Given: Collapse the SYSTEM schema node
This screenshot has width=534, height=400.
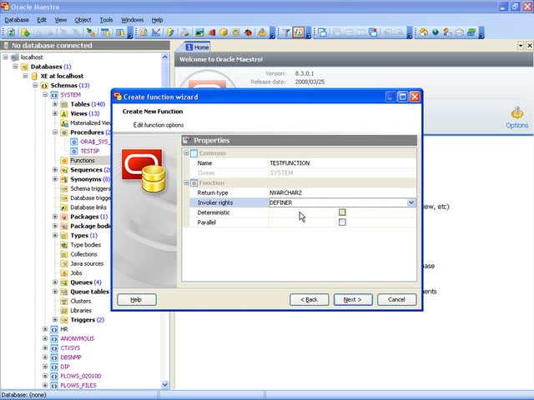Looking at the screenshot, I should coord(45,94).
